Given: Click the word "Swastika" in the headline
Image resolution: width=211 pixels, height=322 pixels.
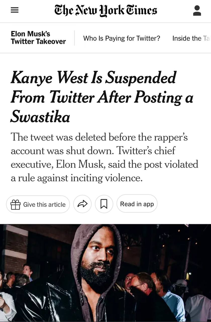Looking at the screenshot, I should point(40,116).
